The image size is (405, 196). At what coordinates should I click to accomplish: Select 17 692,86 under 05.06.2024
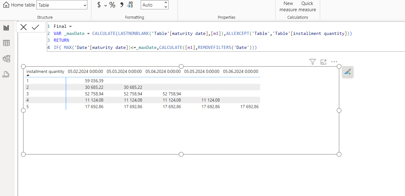[249, 107]
